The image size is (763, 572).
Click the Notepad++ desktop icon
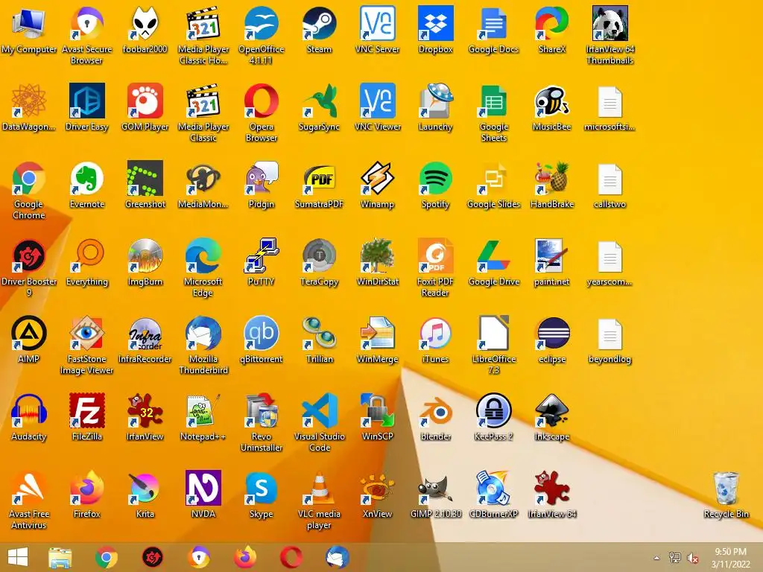[203, 411]
